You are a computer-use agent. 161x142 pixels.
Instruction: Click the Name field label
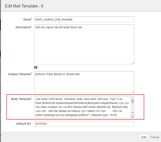pyautogui.click(x=27, y=20)
